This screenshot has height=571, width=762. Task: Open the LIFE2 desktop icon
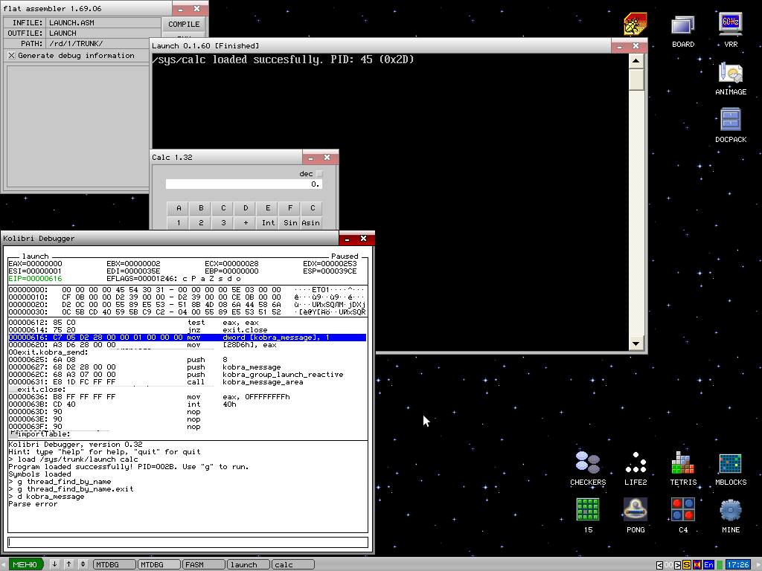click(x=635, y=463)
